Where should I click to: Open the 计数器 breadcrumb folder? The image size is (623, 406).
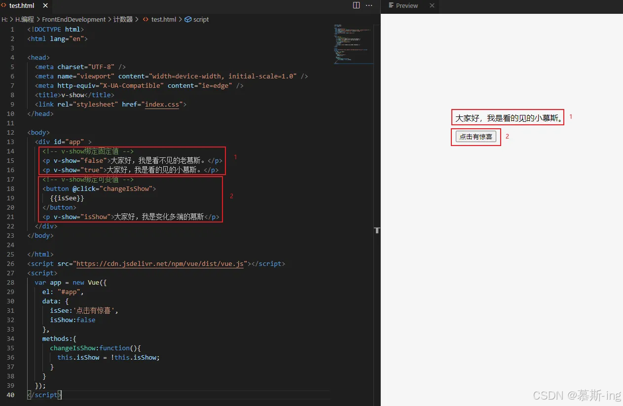[123, 19]
